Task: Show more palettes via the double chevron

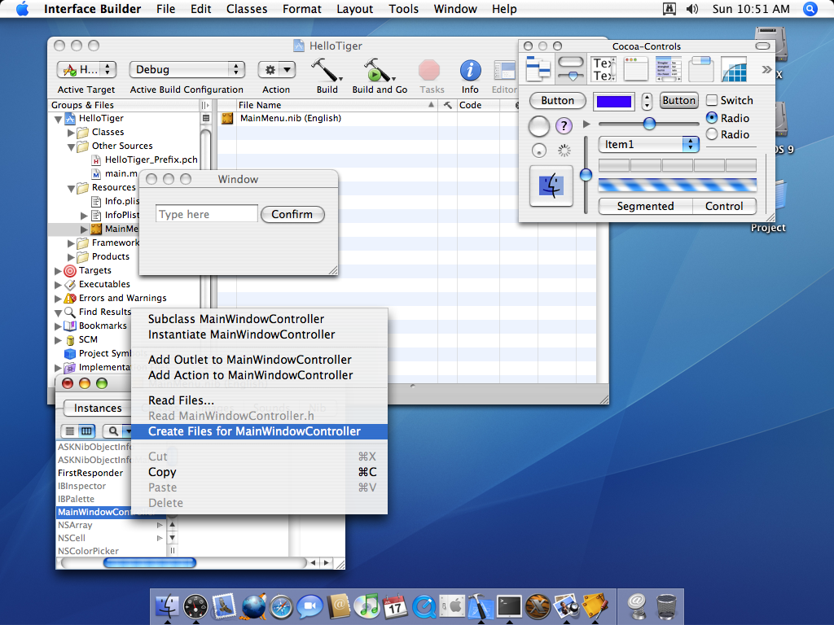Action: click(x=766, y=70)
